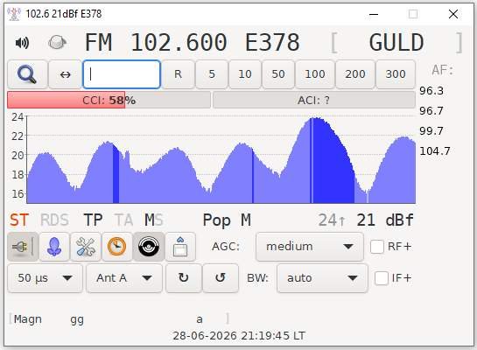The image size is (477, 350).
Task: Enable the RF+ checkbox
Action: coord(377,247)
